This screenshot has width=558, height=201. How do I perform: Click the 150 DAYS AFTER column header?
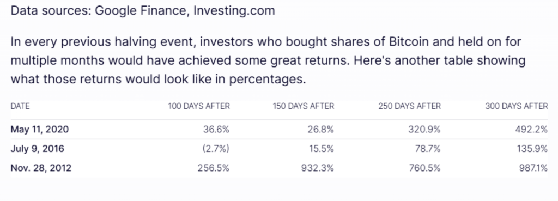point(304,106)
